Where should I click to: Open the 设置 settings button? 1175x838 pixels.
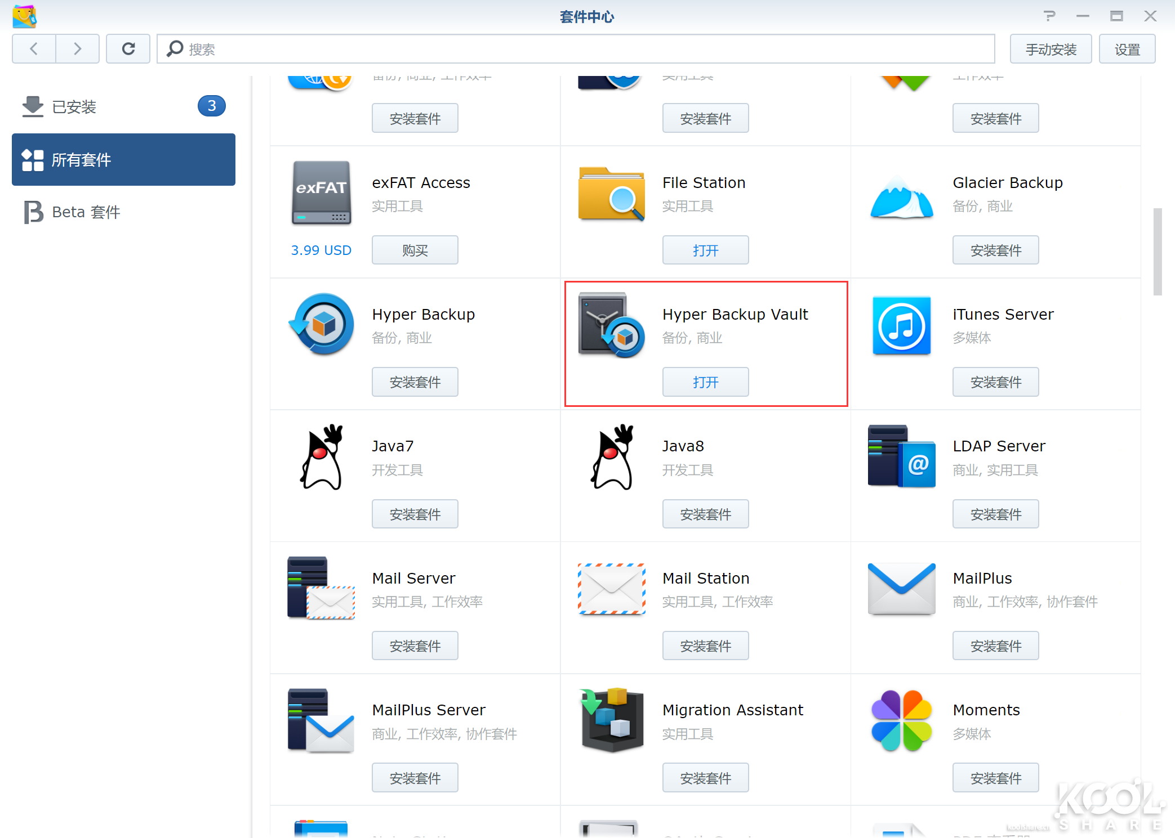(x=1127, y=50)
